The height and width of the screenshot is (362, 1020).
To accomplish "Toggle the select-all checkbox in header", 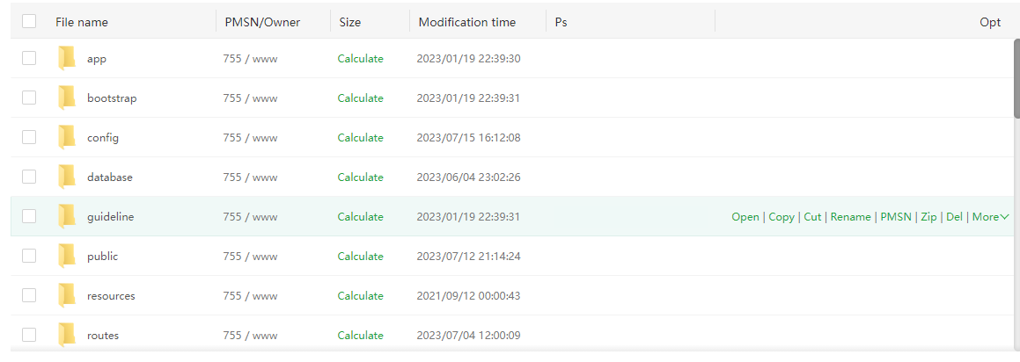I will click(29, 22).
